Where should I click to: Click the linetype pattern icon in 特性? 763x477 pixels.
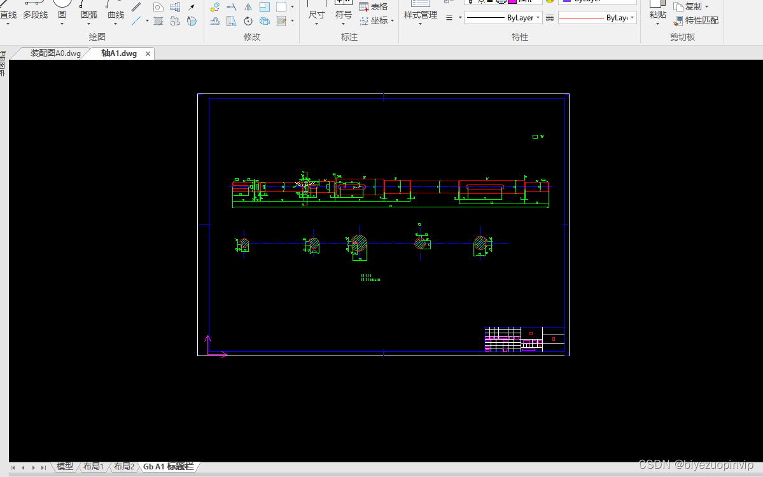550,18
